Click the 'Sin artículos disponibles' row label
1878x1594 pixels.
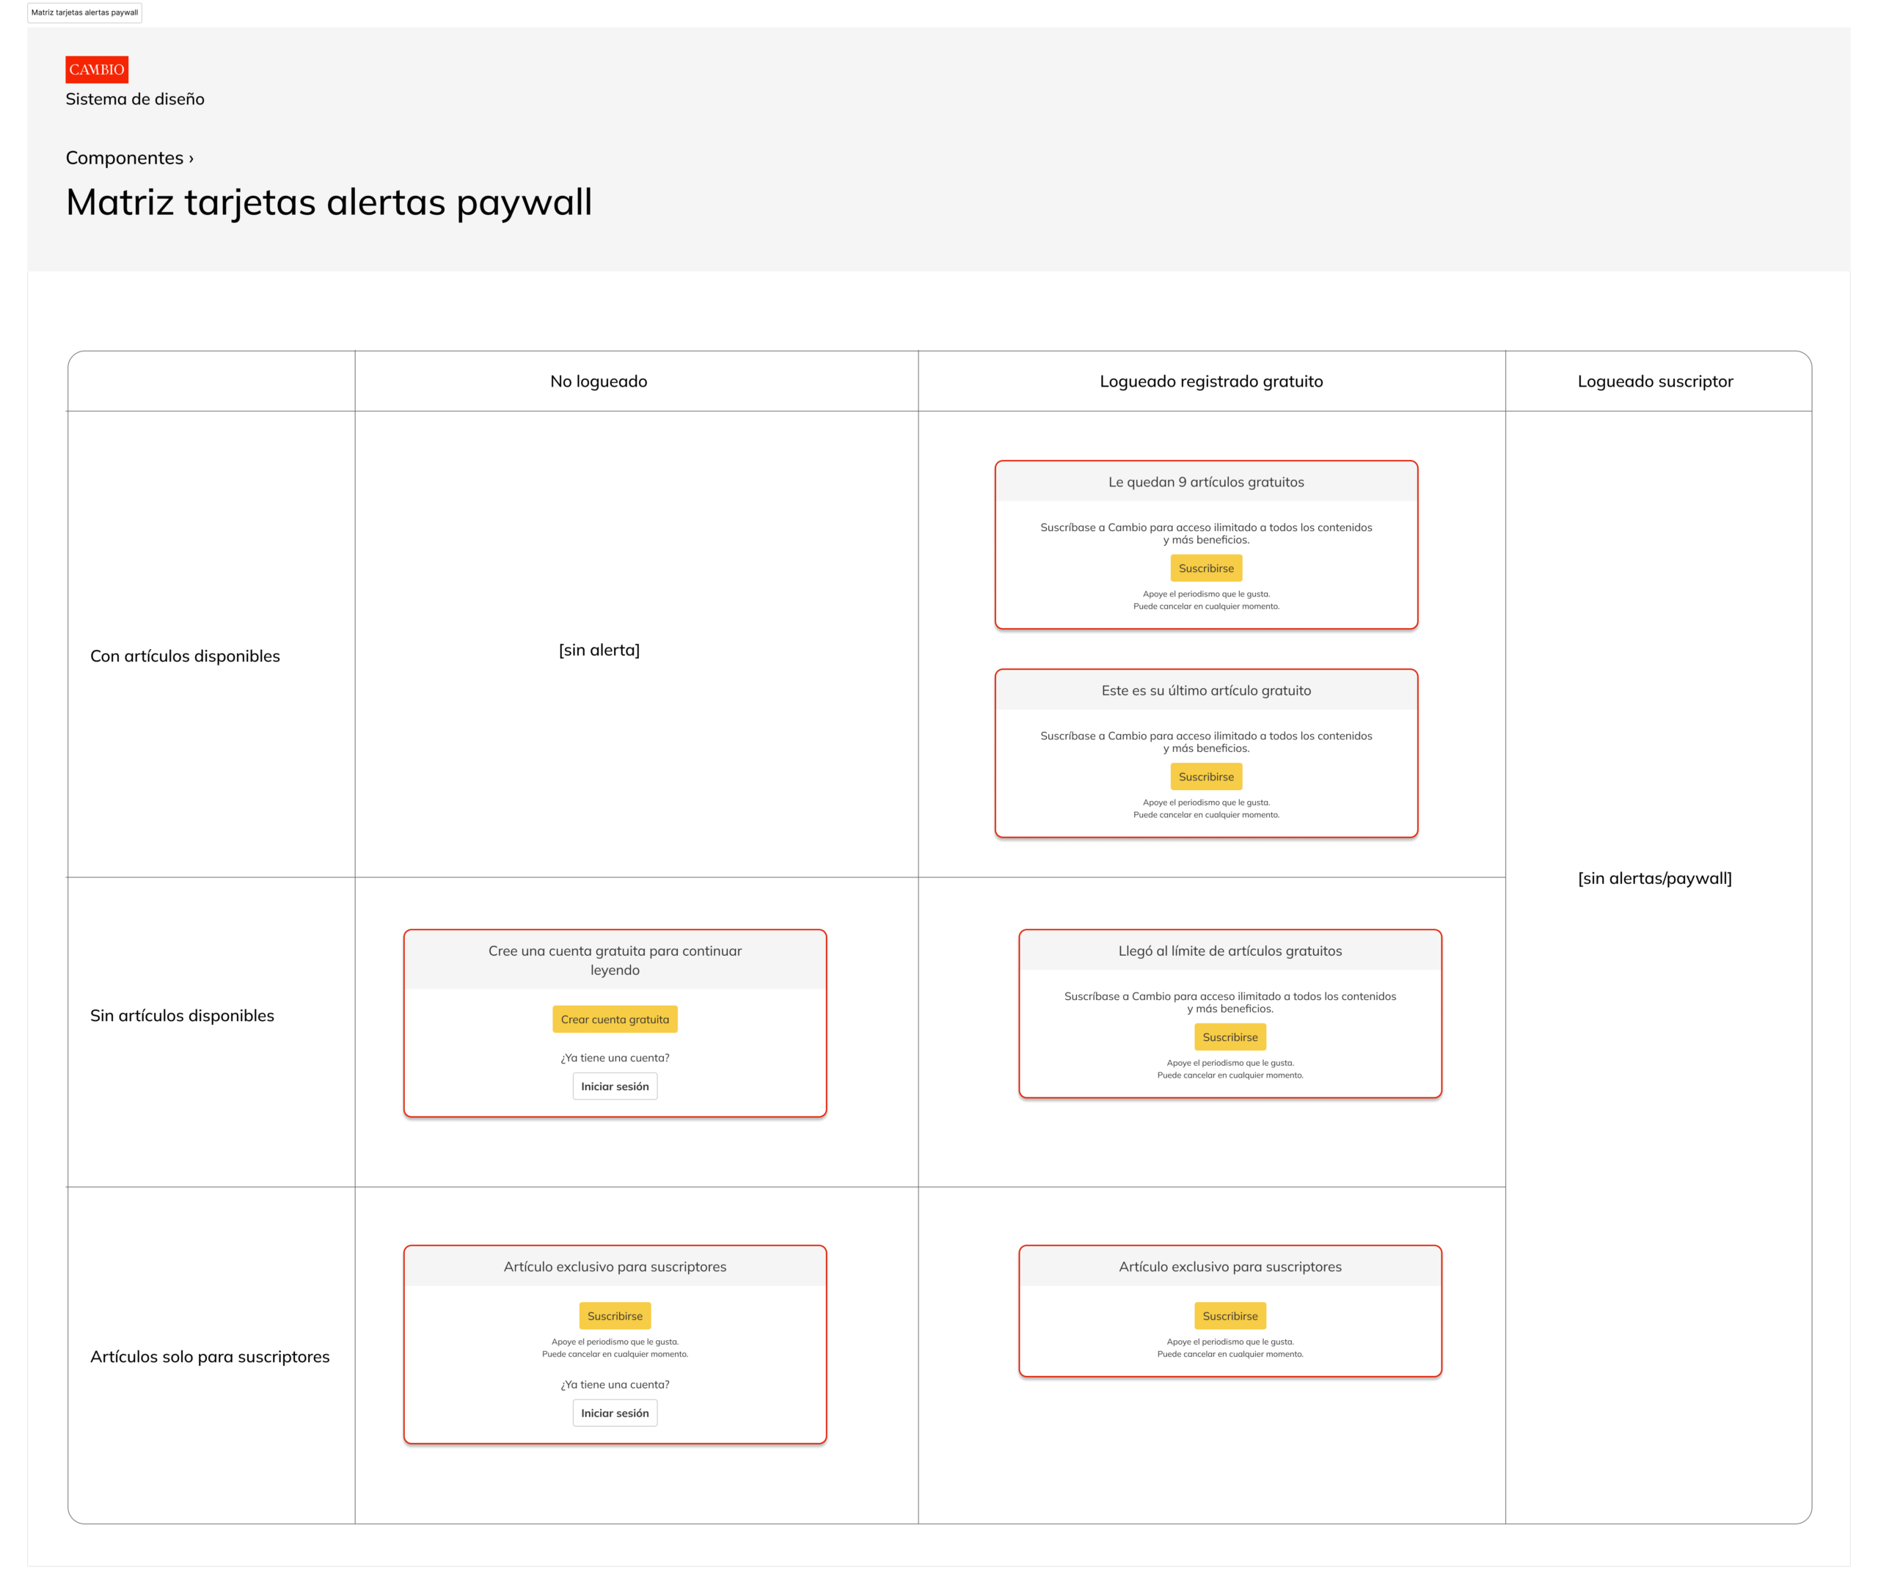click(182, 1016)
